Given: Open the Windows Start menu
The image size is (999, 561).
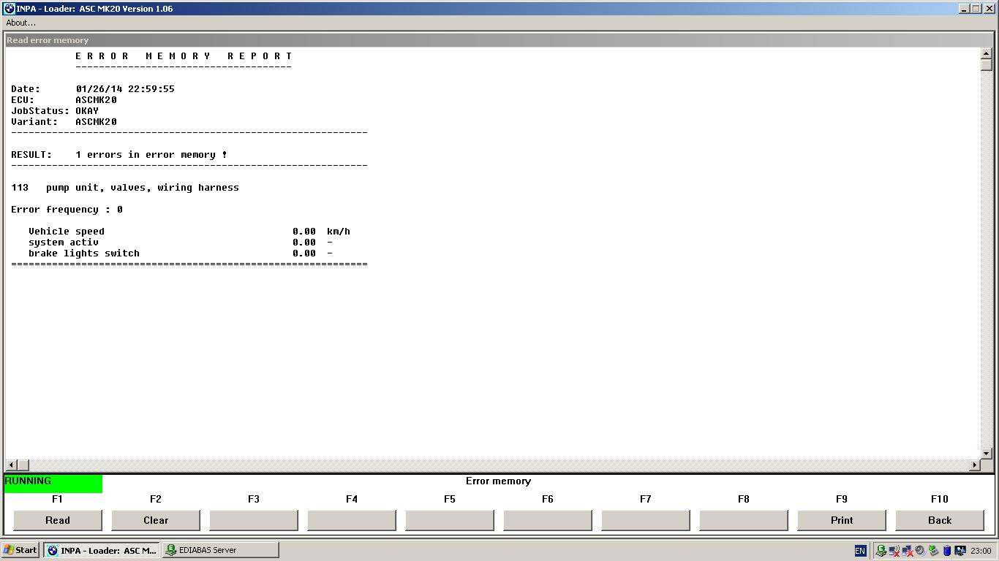Looking at the screenshot, I should pos(20,550).
